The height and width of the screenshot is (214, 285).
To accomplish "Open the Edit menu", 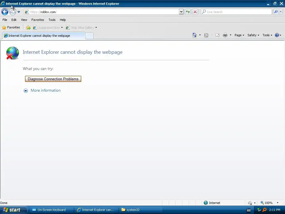I will [14, 20].
